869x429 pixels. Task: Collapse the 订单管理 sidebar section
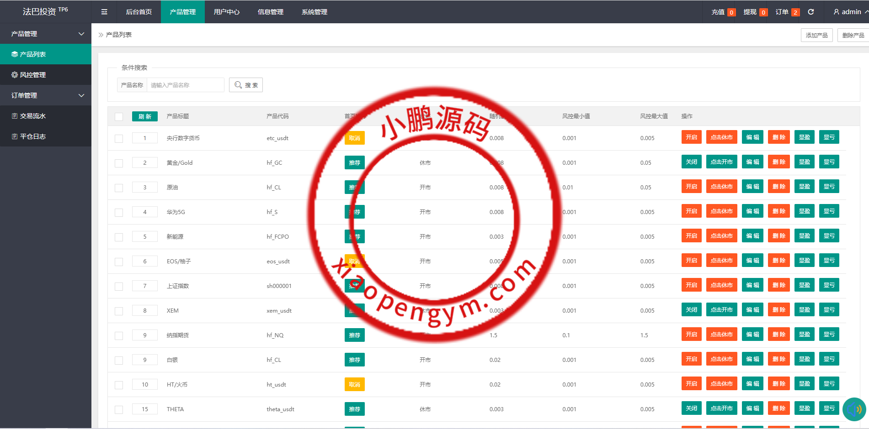(81, 95)
